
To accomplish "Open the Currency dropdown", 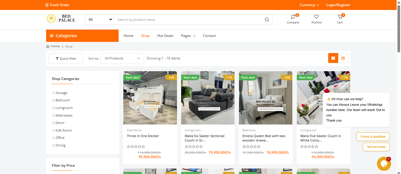I will (309, 5).
